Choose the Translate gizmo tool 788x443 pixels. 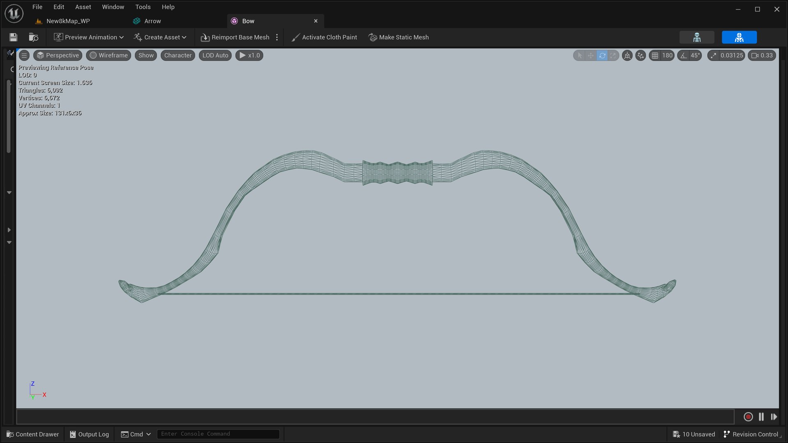pos(591,55)
